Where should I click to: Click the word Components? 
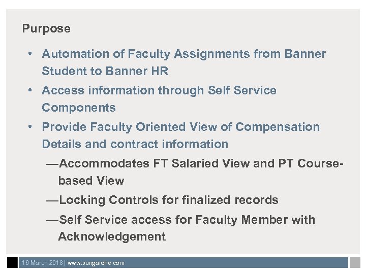click(x=79, y=108)
